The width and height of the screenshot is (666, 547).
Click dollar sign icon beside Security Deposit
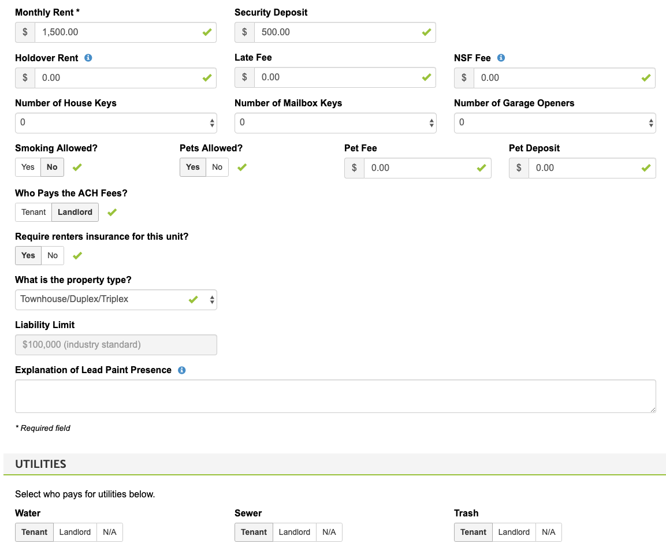coord(244,32)
